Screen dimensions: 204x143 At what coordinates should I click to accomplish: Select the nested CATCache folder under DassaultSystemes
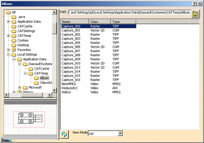39,69
